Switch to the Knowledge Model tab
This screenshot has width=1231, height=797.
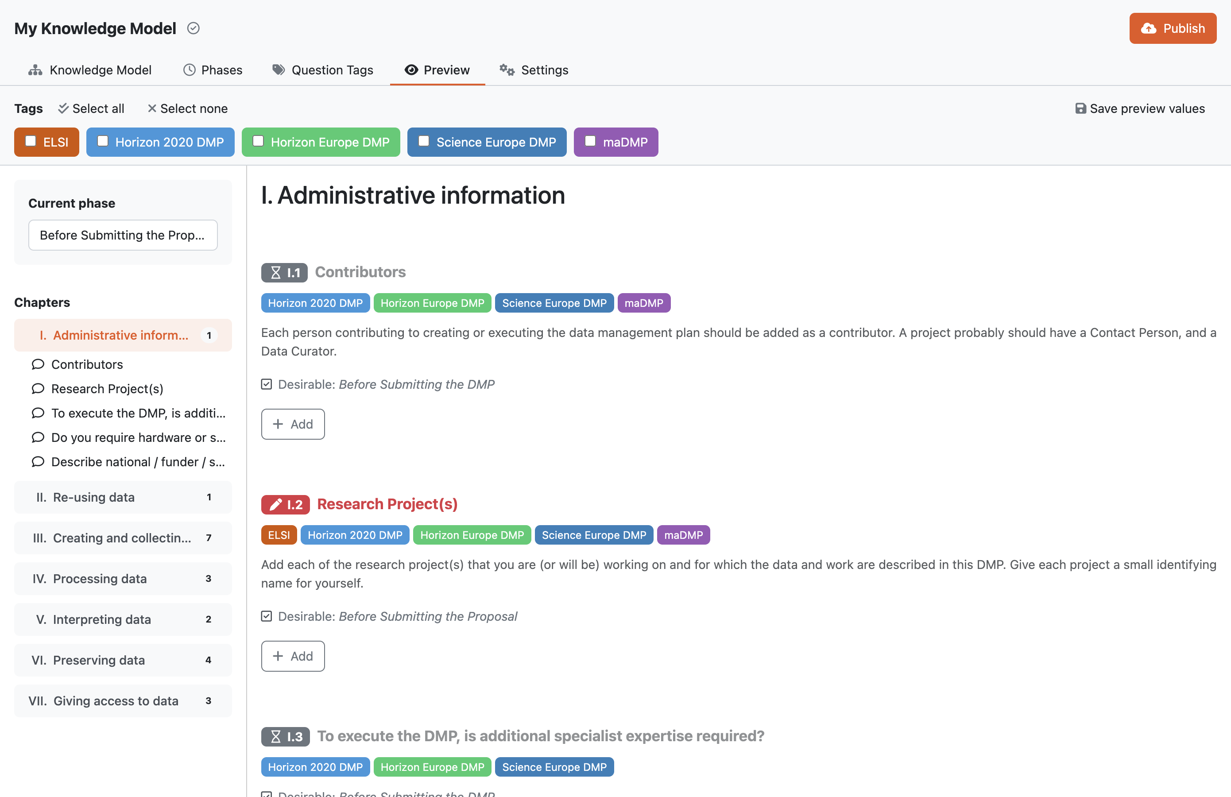coord(90,70)
